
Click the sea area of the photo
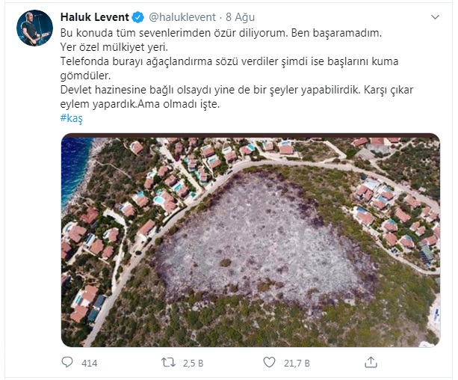pyautogui.click(x=75, y=170)
